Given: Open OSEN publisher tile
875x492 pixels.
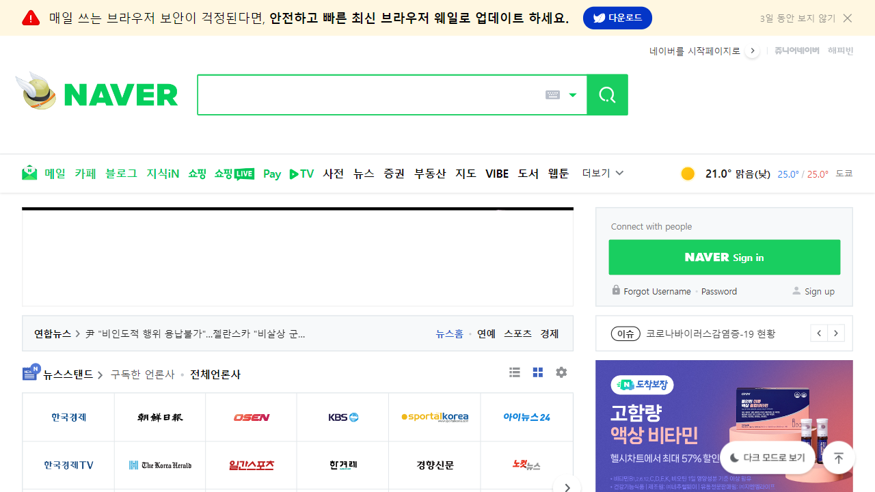Looking at the screenshot, I should [x=252, y=417].
